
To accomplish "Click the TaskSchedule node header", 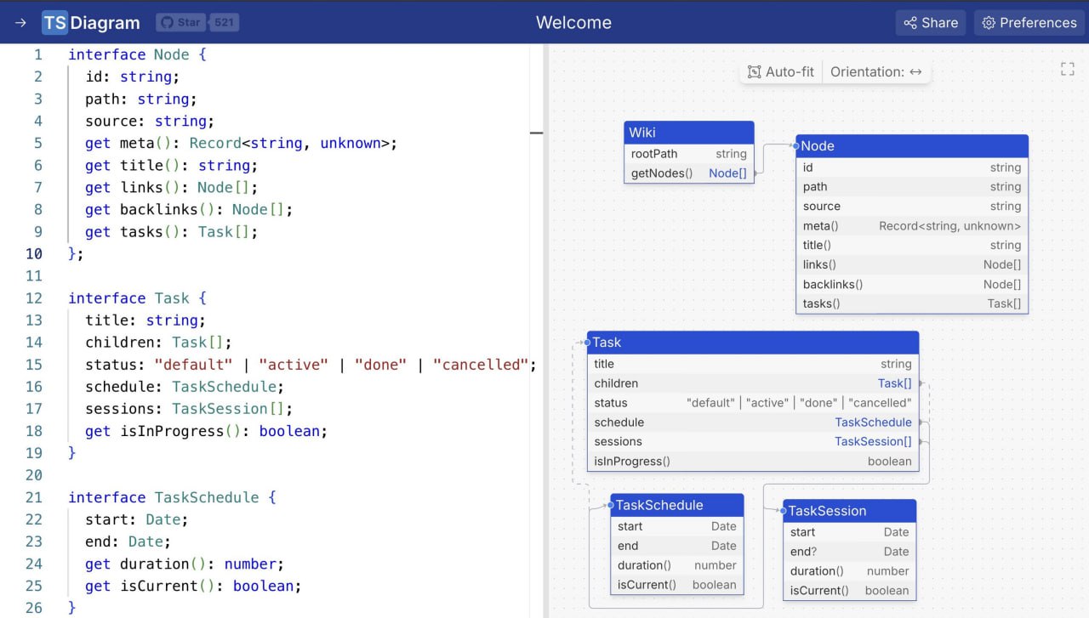I will (x=677, y=505).
